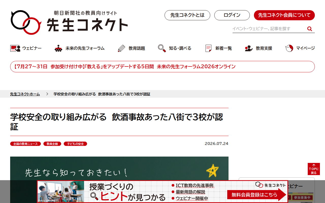Open マイページ from the navigation
Screen dimensions: 325x203
(300, 48)
